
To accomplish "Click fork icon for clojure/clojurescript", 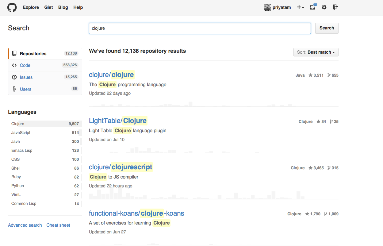I will click(x=329, y=168).
